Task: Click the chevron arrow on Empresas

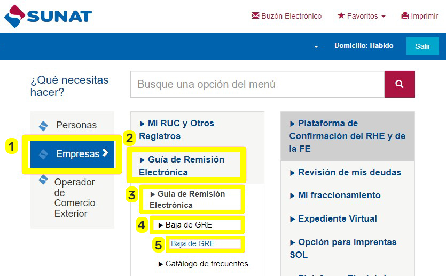Action: (x=105, y=153)
